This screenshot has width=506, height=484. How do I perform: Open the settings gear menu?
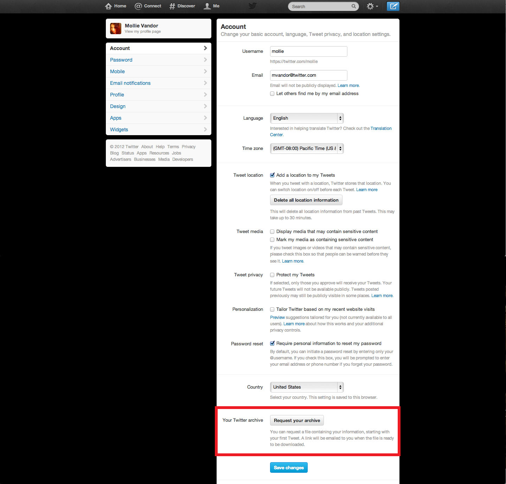pos(372,6)
